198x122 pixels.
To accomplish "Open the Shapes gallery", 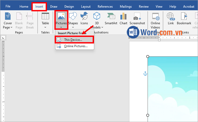I will 73,17.
